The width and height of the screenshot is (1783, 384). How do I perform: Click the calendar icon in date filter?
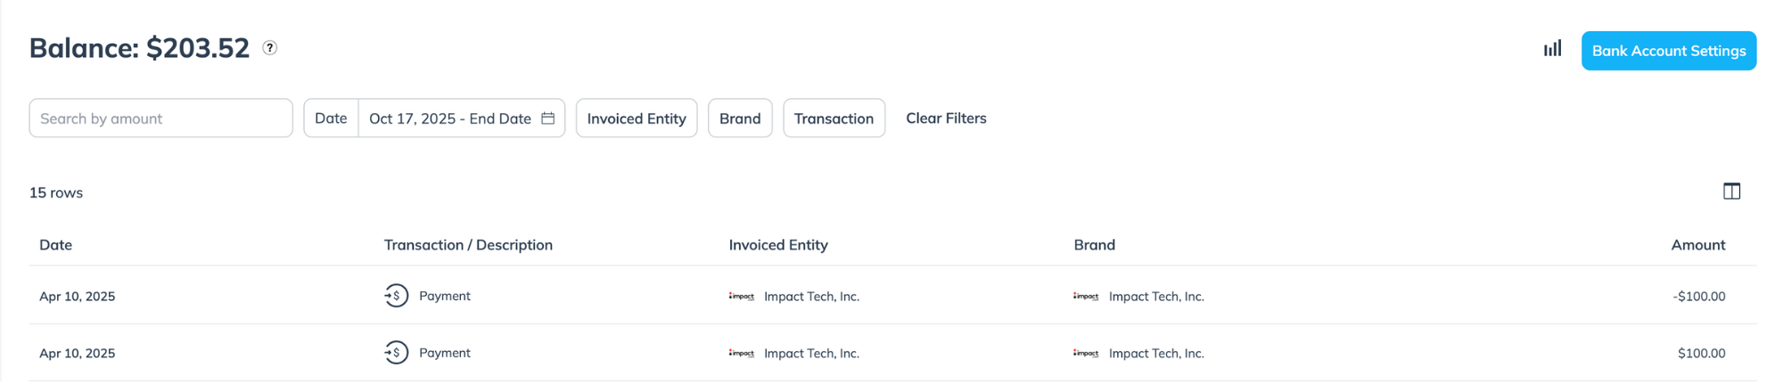[x=548, y=118]
